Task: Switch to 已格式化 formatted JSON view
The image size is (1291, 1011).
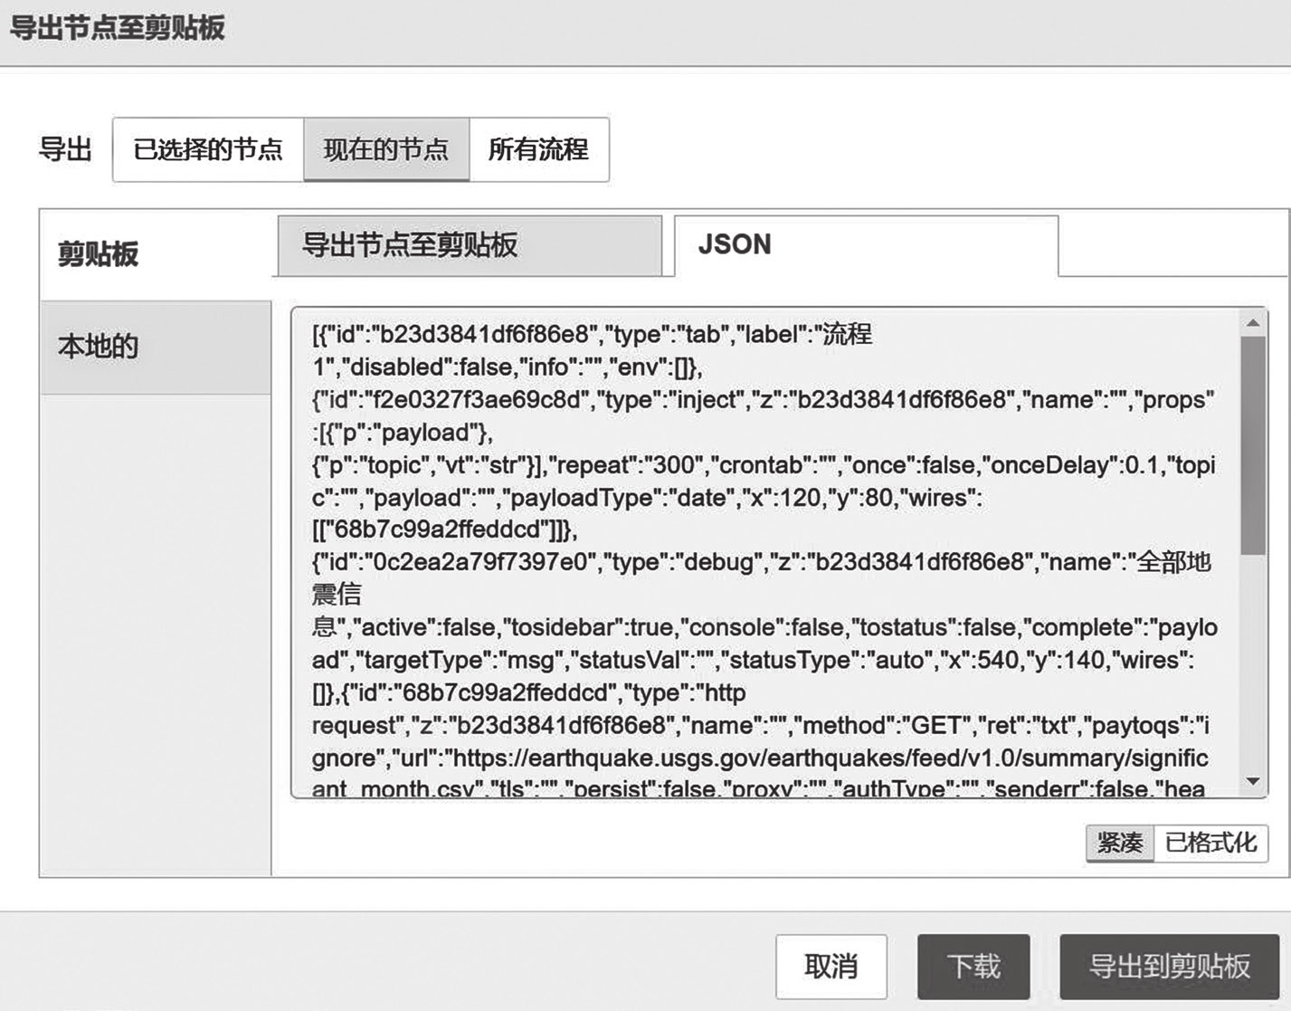Action: click(1210, 844)
